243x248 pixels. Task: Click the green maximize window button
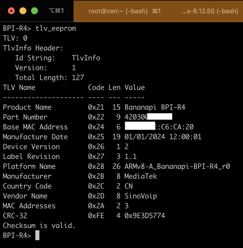34,11
